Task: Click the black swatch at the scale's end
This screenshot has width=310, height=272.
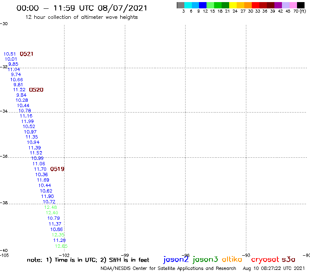Action: 301,5
